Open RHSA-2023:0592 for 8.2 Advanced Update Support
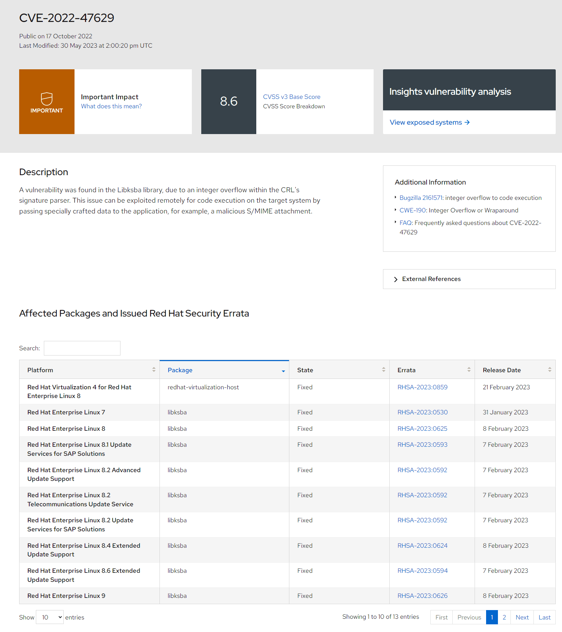 coord(422,470)
